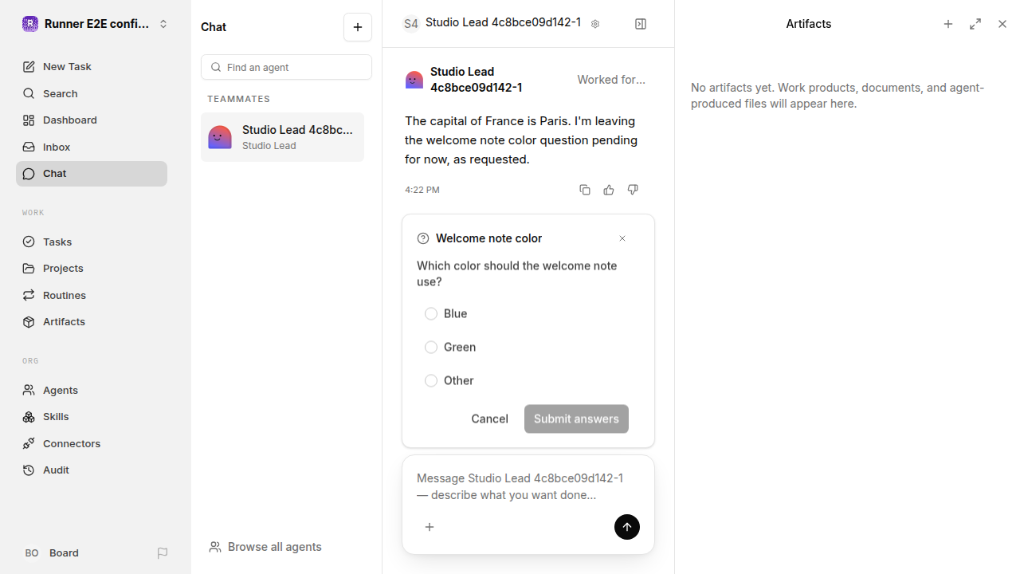Send the message with the arrow button
1020x574 pixels.
[627, 527]
